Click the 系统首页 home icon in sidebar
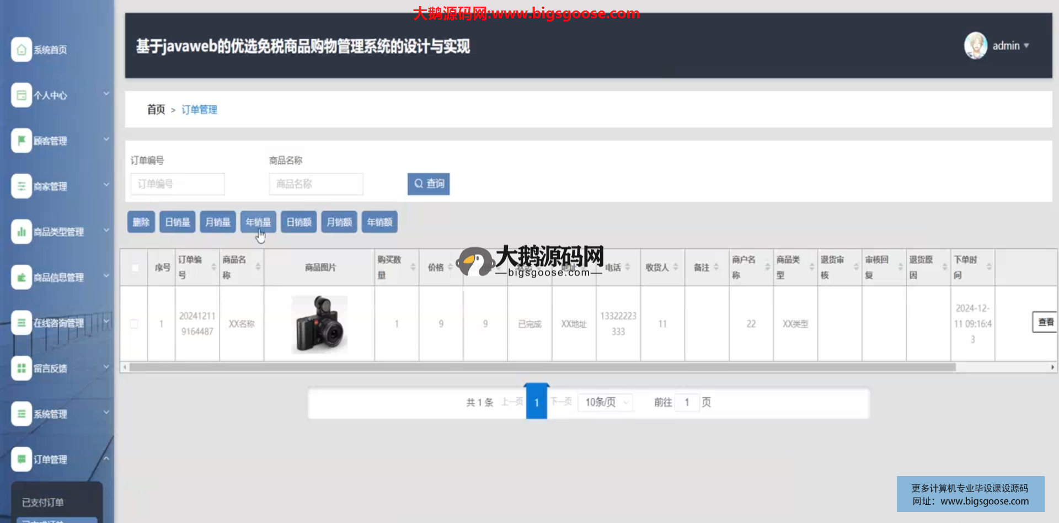This screenshot has height=523, width=1059. pyautogui.click(x=21, y=50)
